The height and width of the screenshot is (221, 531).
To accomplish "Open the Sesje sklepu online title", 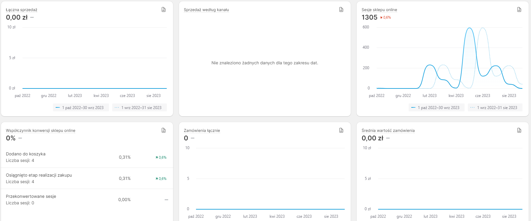I will click(379, 10).
